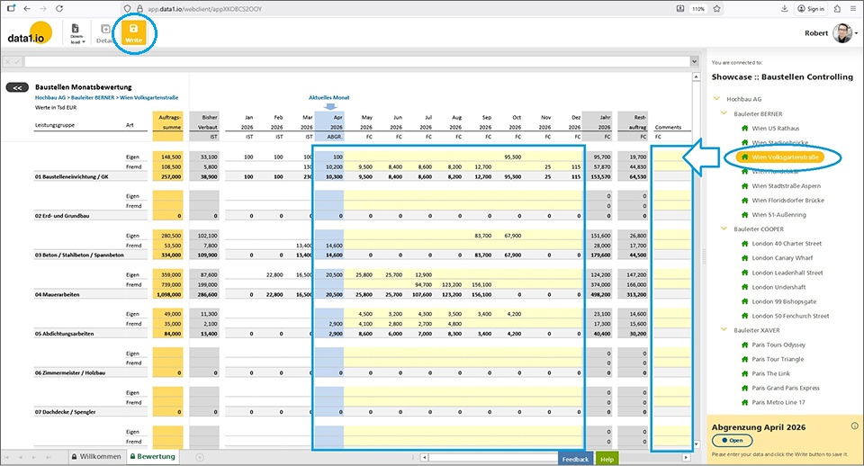Screen dimensions: 864x466
Task: Click the Details toolbar icon
Action: click(x=105, y=34)
